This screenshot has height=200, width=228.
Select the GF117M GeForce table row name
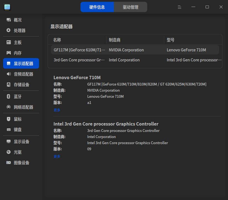point(80,50)
